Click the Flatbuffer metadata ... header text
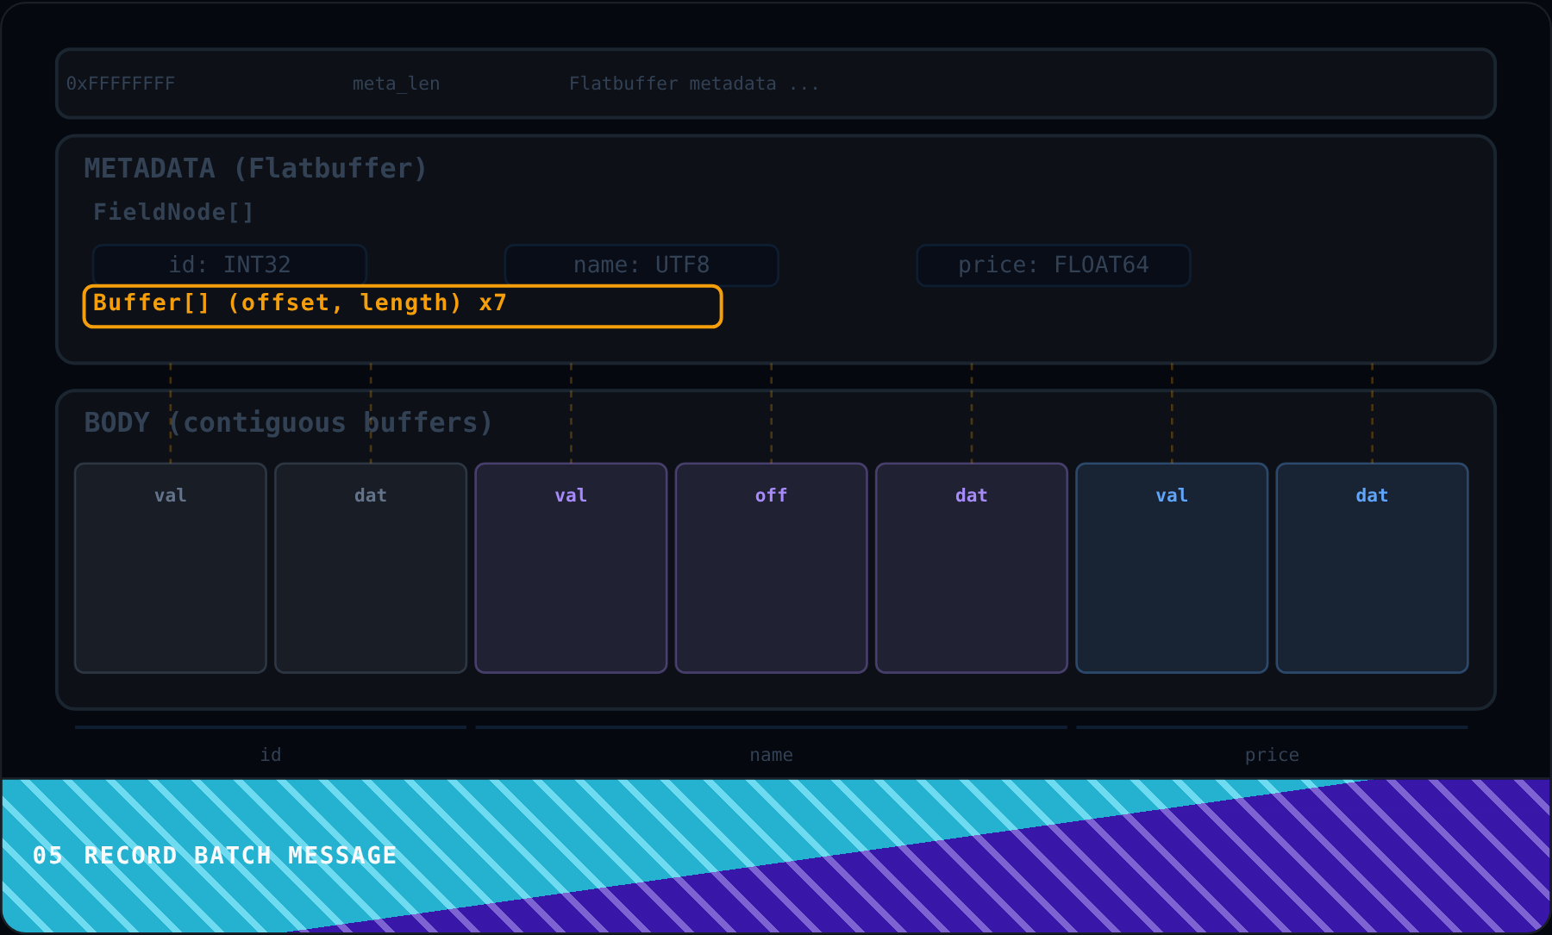The height and width of the screenshot is (935, 1552). pos(694,84)
